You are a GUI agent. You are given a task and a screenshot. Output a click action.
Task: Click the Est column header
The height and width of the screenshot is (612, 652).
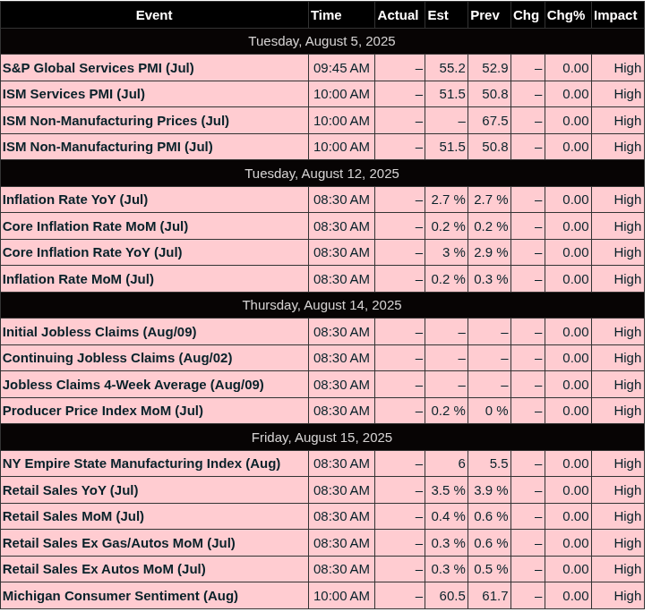446,15
